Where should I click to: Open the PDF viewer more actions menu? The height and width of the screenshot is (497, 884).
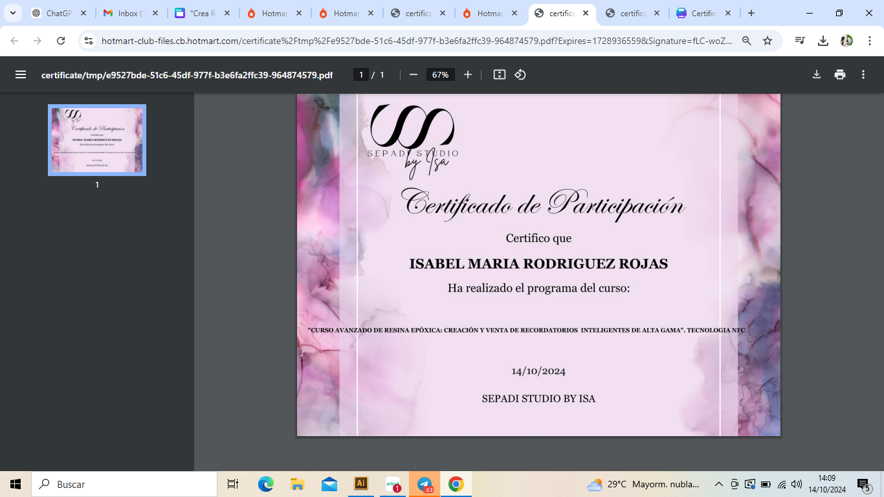pos(863,74)
